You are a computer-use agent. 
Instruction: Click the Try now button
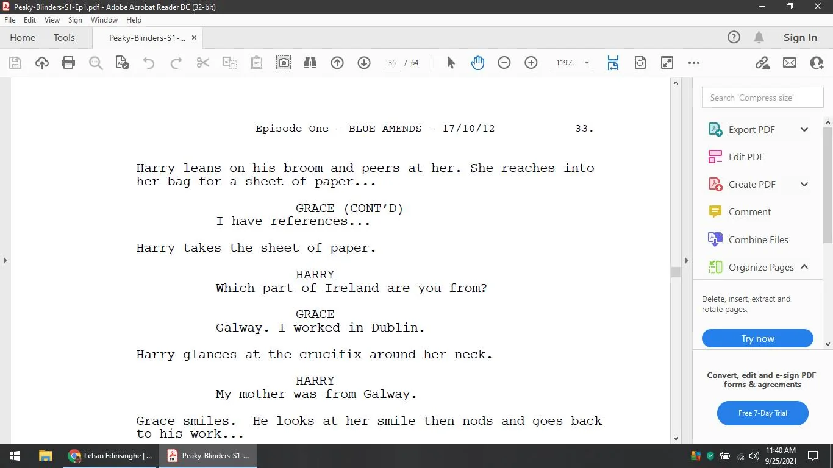click(x=757, y=339)
